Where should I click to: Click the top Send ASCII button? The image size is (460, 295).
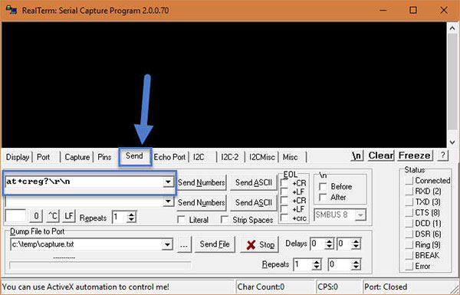(254, 182)
